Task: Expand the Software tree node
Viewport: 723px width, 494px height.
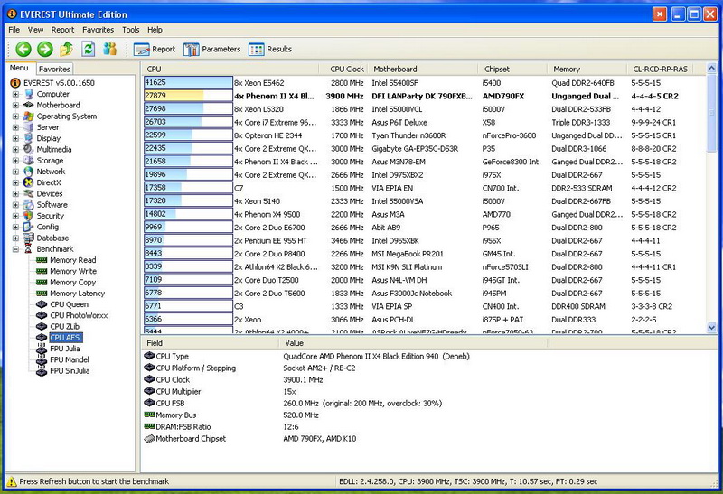Action: (15, 205)
